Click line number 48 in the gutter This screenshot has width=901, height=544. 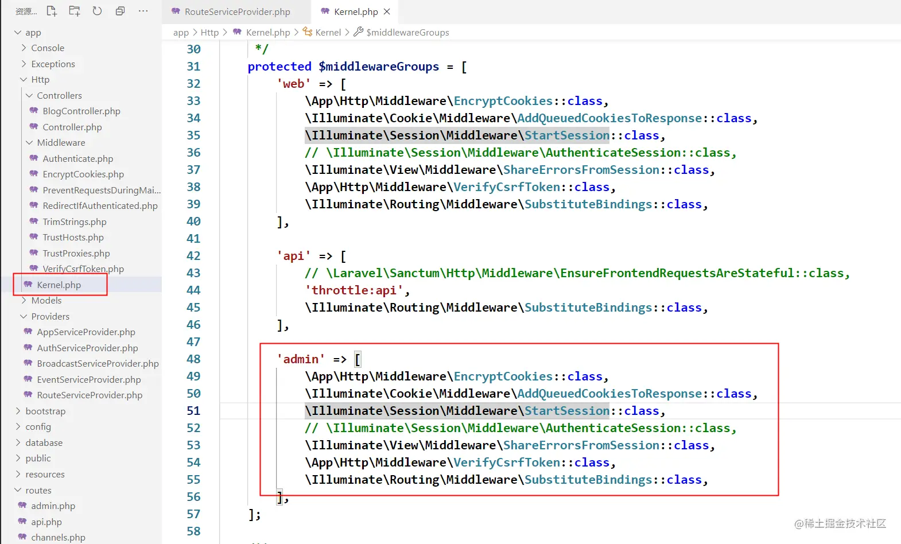click(193, 359)
